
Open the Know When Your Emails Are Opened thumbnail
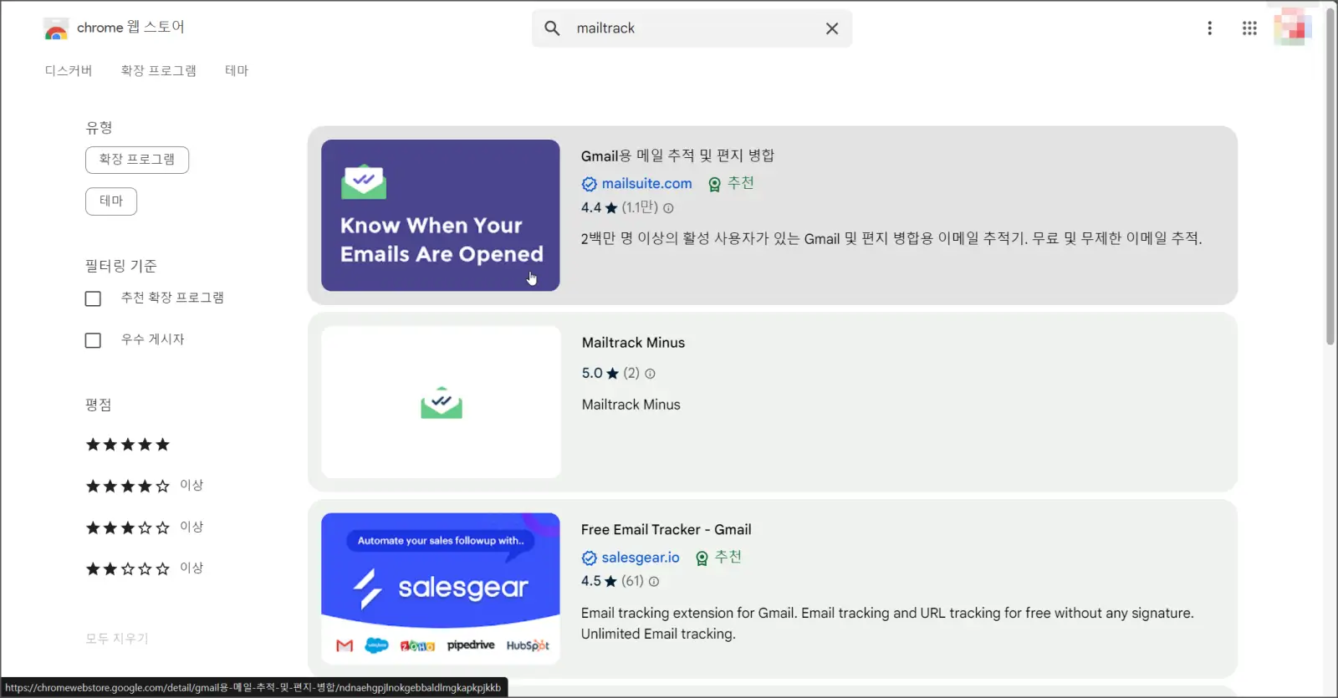pyautogui.click(x=441, y=216)
